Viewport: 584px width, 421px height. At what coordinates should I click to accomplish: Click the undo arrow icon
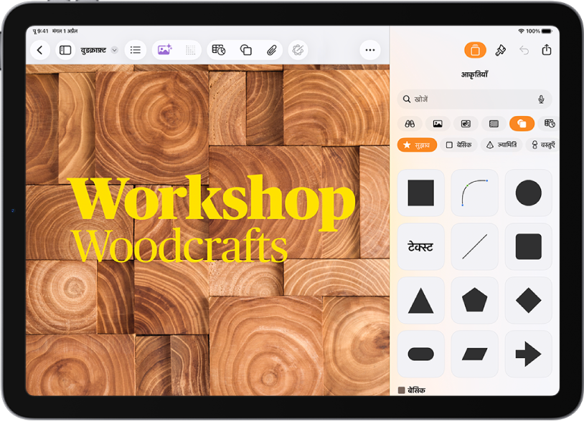pos(524,50)
